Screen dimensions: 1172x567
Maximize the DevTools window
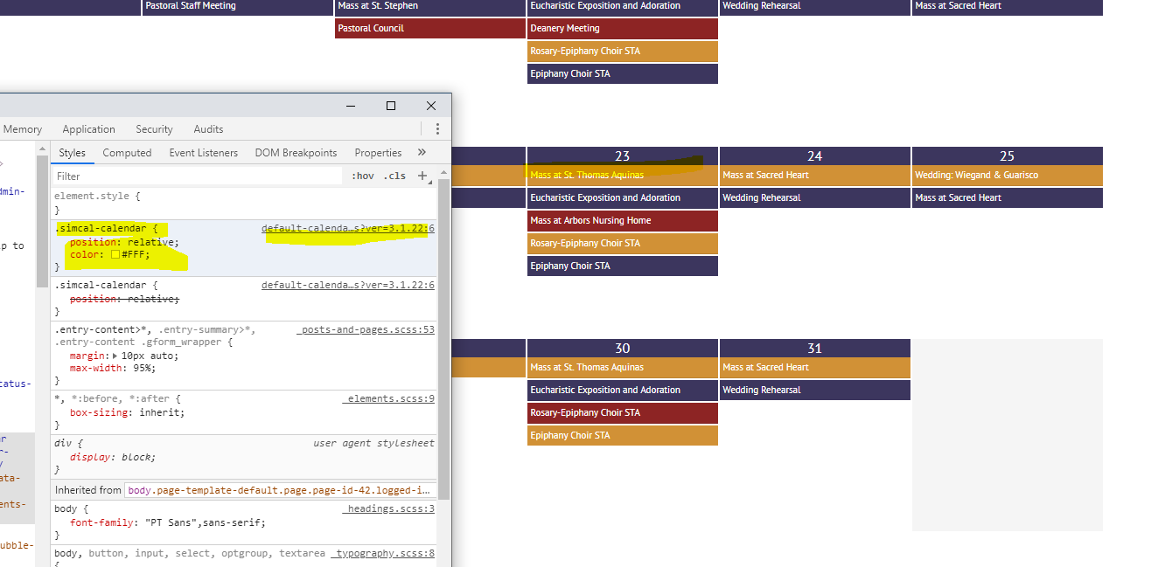point(391,106)
